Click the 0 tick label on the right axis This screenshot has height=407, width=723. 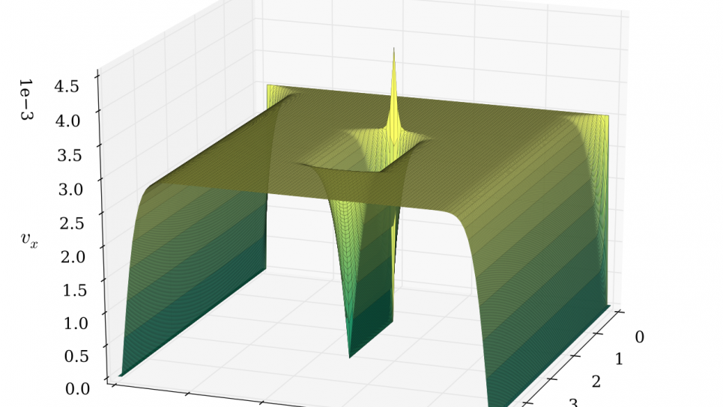[x=639, y=337]
